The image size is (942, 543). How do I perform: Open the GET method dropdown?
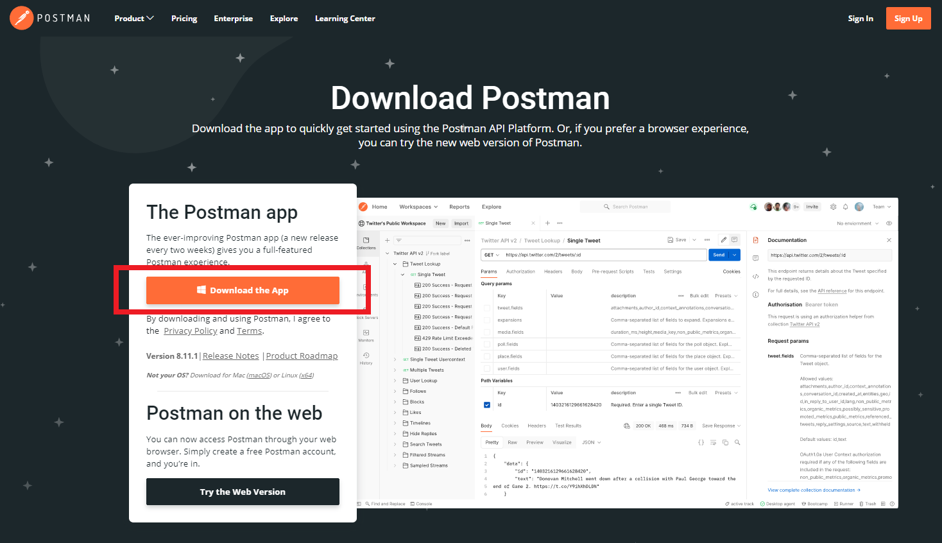(491, 255)
